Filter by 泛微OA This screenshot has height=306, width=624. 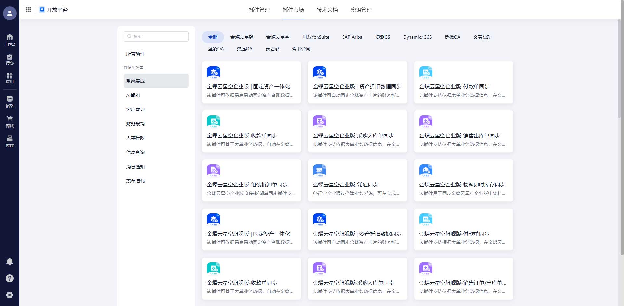(x=452, y=37)
